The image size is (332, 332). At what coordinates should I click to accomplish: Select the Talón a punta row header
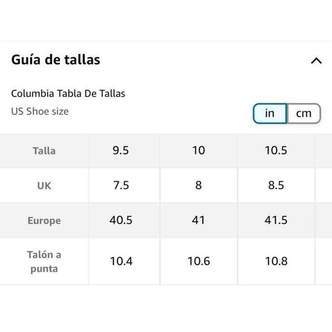(x=44, y=261)
